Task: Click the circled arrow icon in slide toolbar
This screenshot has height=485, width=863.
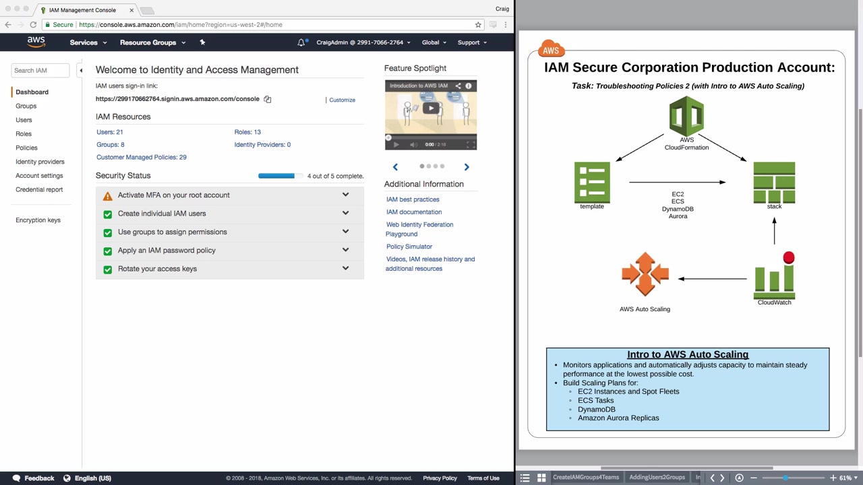Action: click(740, 478)
